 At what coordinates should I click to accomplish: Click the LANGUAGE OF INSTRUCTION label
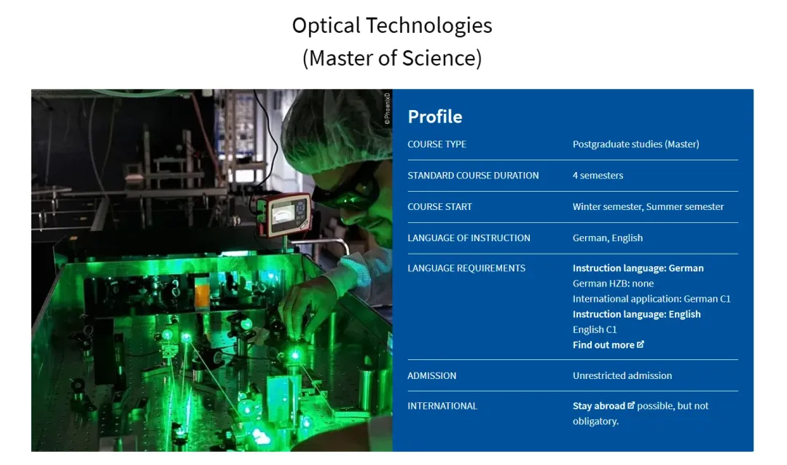coord(469,238)
